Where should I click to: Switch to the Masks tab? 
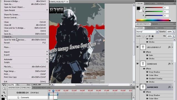[x=155, y=24]
